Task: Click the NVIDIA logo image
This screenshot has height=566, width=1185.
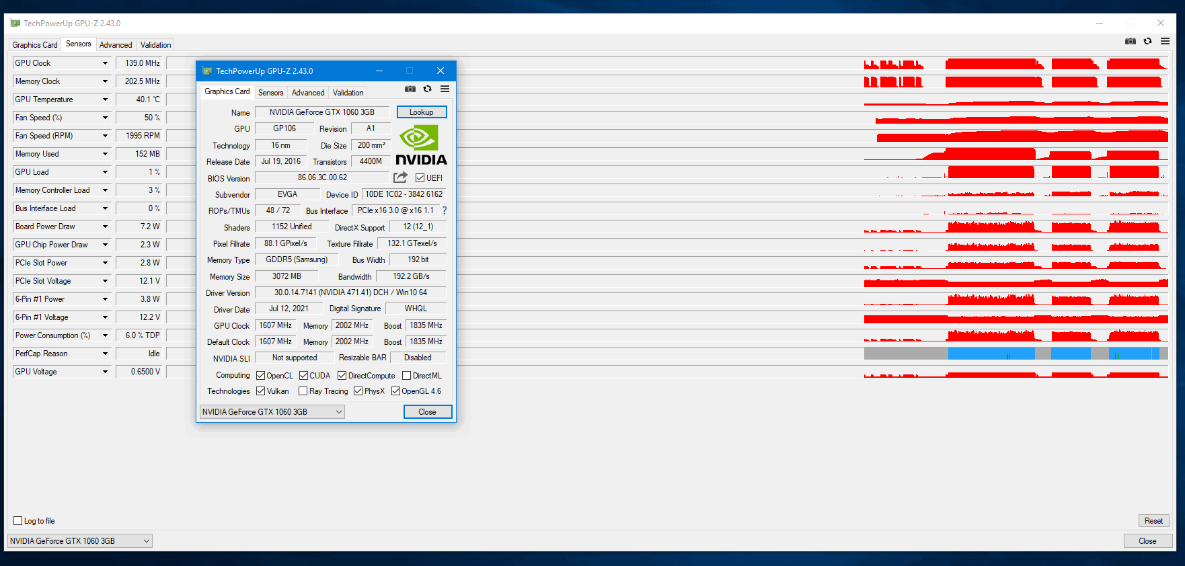Action: coord(421,145)
